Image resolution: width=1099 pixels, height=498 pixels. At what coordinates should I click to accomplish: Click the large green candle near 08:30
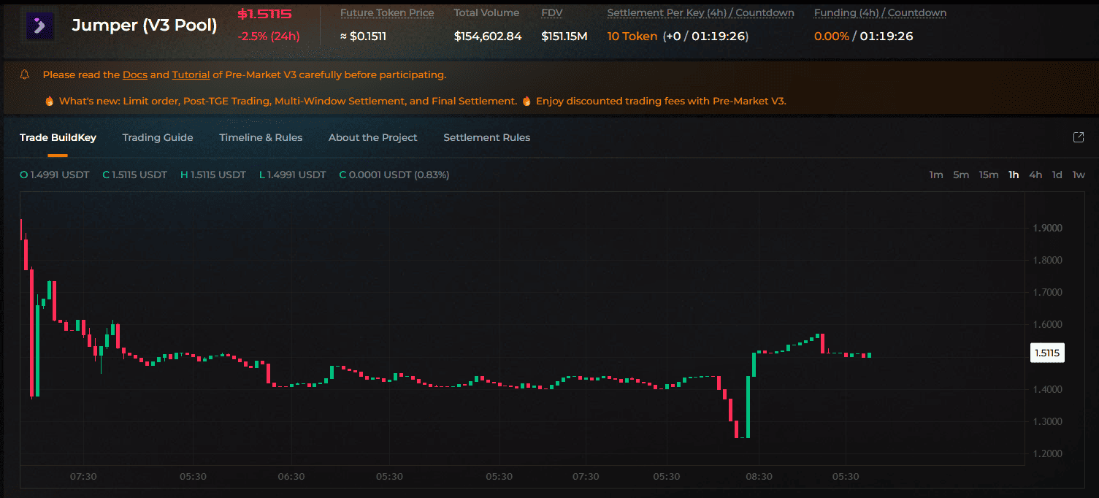click(748, 407)
